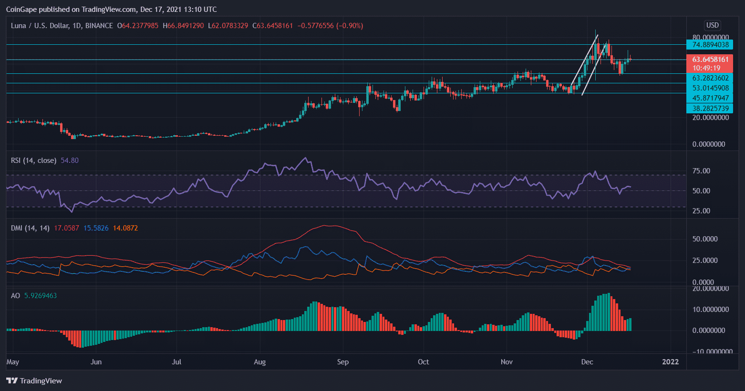Select the RSI (14, close) indicator label

(x=33, y=160)
